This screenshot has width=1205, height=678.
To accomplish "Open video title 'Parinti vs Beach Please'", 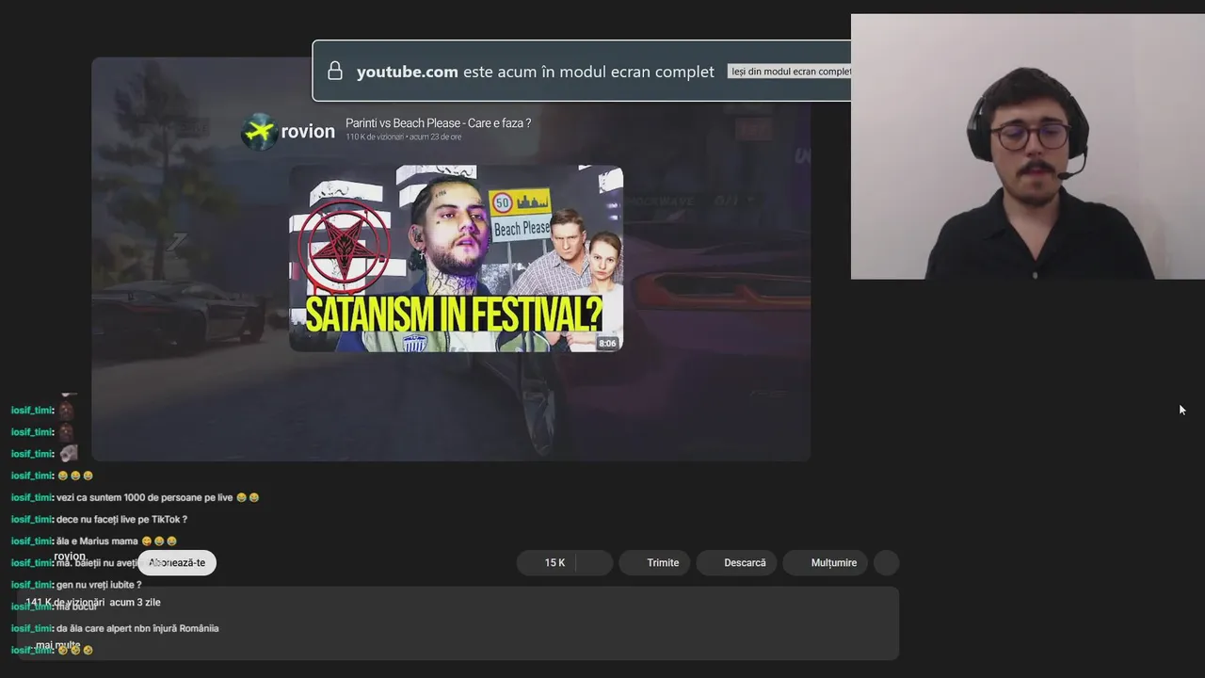I will (438, 123).
